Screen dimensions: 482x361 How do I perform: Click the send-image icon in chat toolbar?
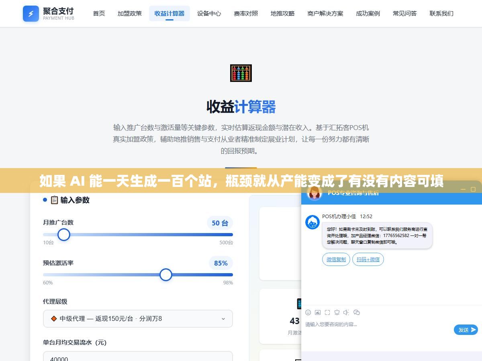point(318,312)
